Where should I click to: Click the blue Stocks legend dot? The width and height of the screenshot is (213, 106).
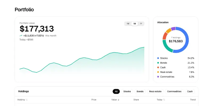(158, 58)
